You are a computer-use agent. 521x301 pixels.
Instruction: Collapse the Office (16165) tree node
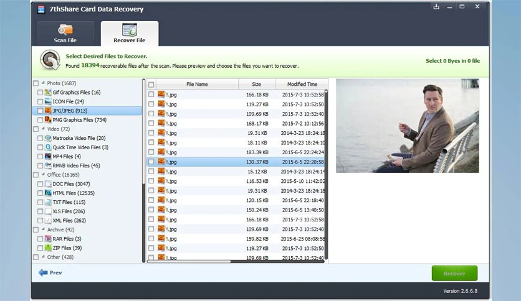[x=43, y=174]
